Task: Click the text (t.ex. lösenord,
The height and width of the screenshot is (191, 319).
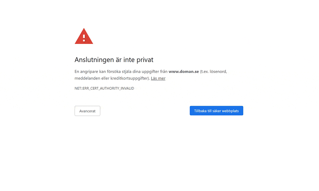Action: 213,71
